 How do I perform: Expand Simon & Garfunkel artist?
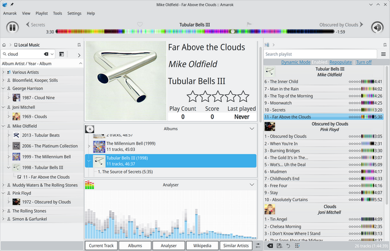click(x=3, y=219)
